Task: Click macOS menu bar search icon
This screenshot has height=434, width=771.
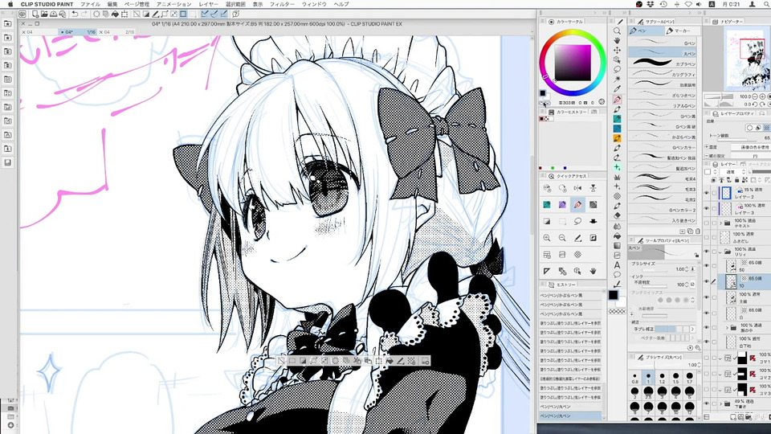Action: coord(766,4)
